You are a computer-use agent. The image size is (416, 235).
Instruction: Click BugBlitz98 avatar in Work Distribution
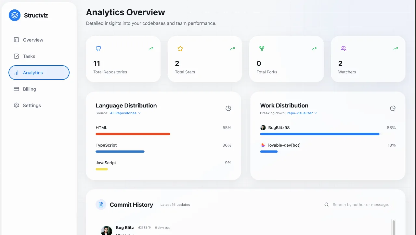point(263,128)
